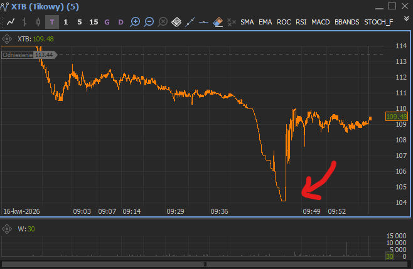The width and height of the screenshot is (413, 269).
Task: Click the 15 000 volume axis label
Action: [396, 236]
